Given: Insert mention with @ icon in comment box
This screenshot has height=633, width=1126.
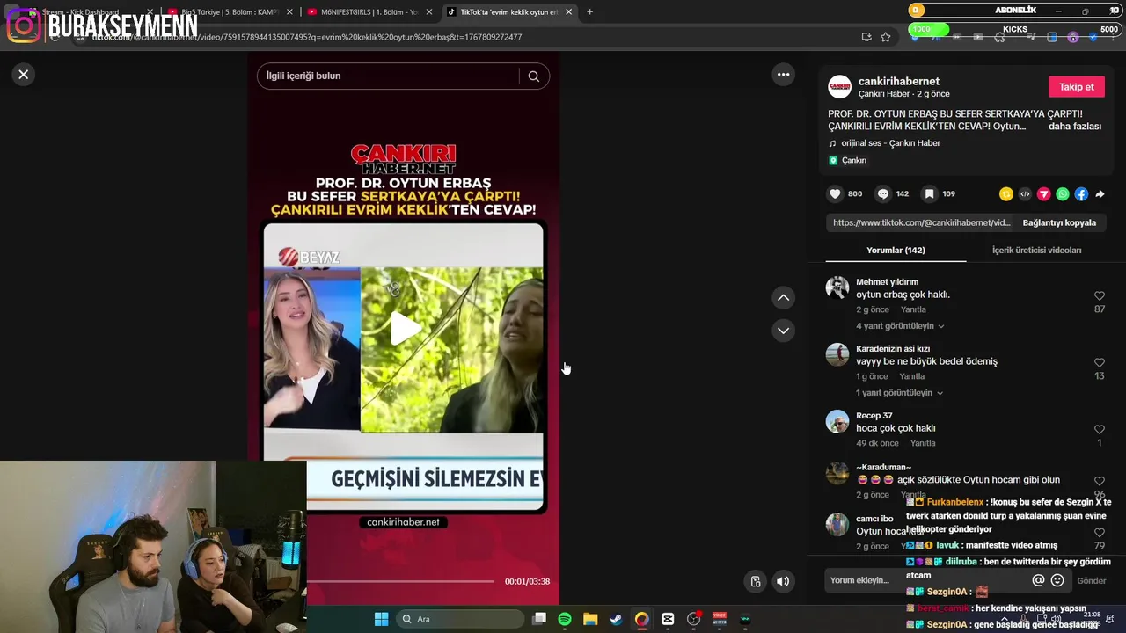Looking at the screenshot, I should point(1038,580).
